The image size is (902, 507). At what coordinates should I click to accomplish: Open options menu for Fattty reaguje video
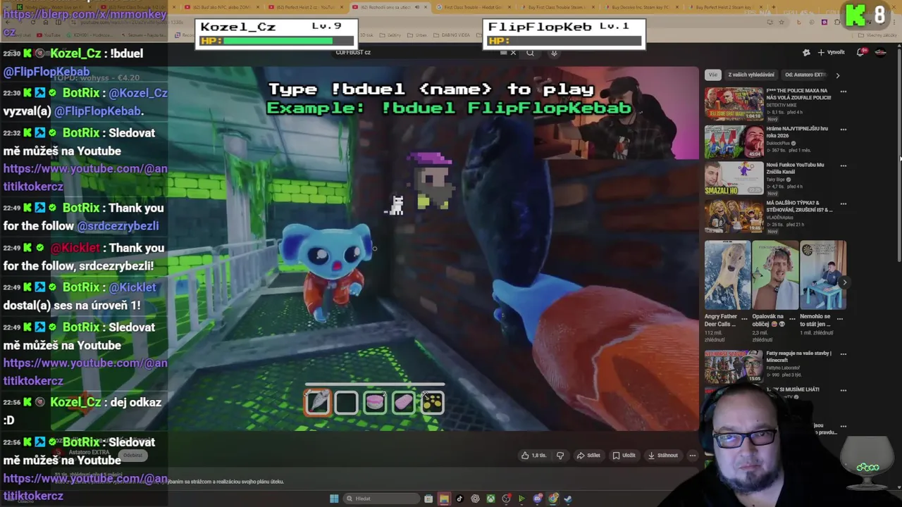[843, 354]
